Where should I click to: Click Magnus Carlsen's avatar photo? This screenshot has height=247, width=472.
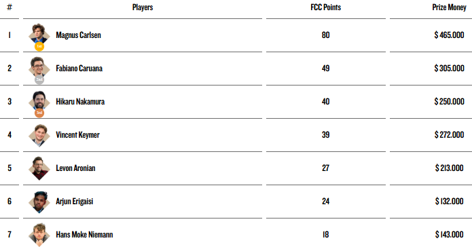tap(39, 34)
